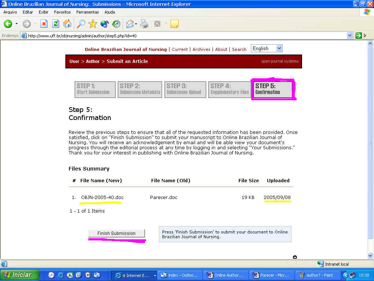Image resolution: width=374 pixels, height=281 pixels.
Task: Open Favorites star icon
Action: click(x=93, y=24)
